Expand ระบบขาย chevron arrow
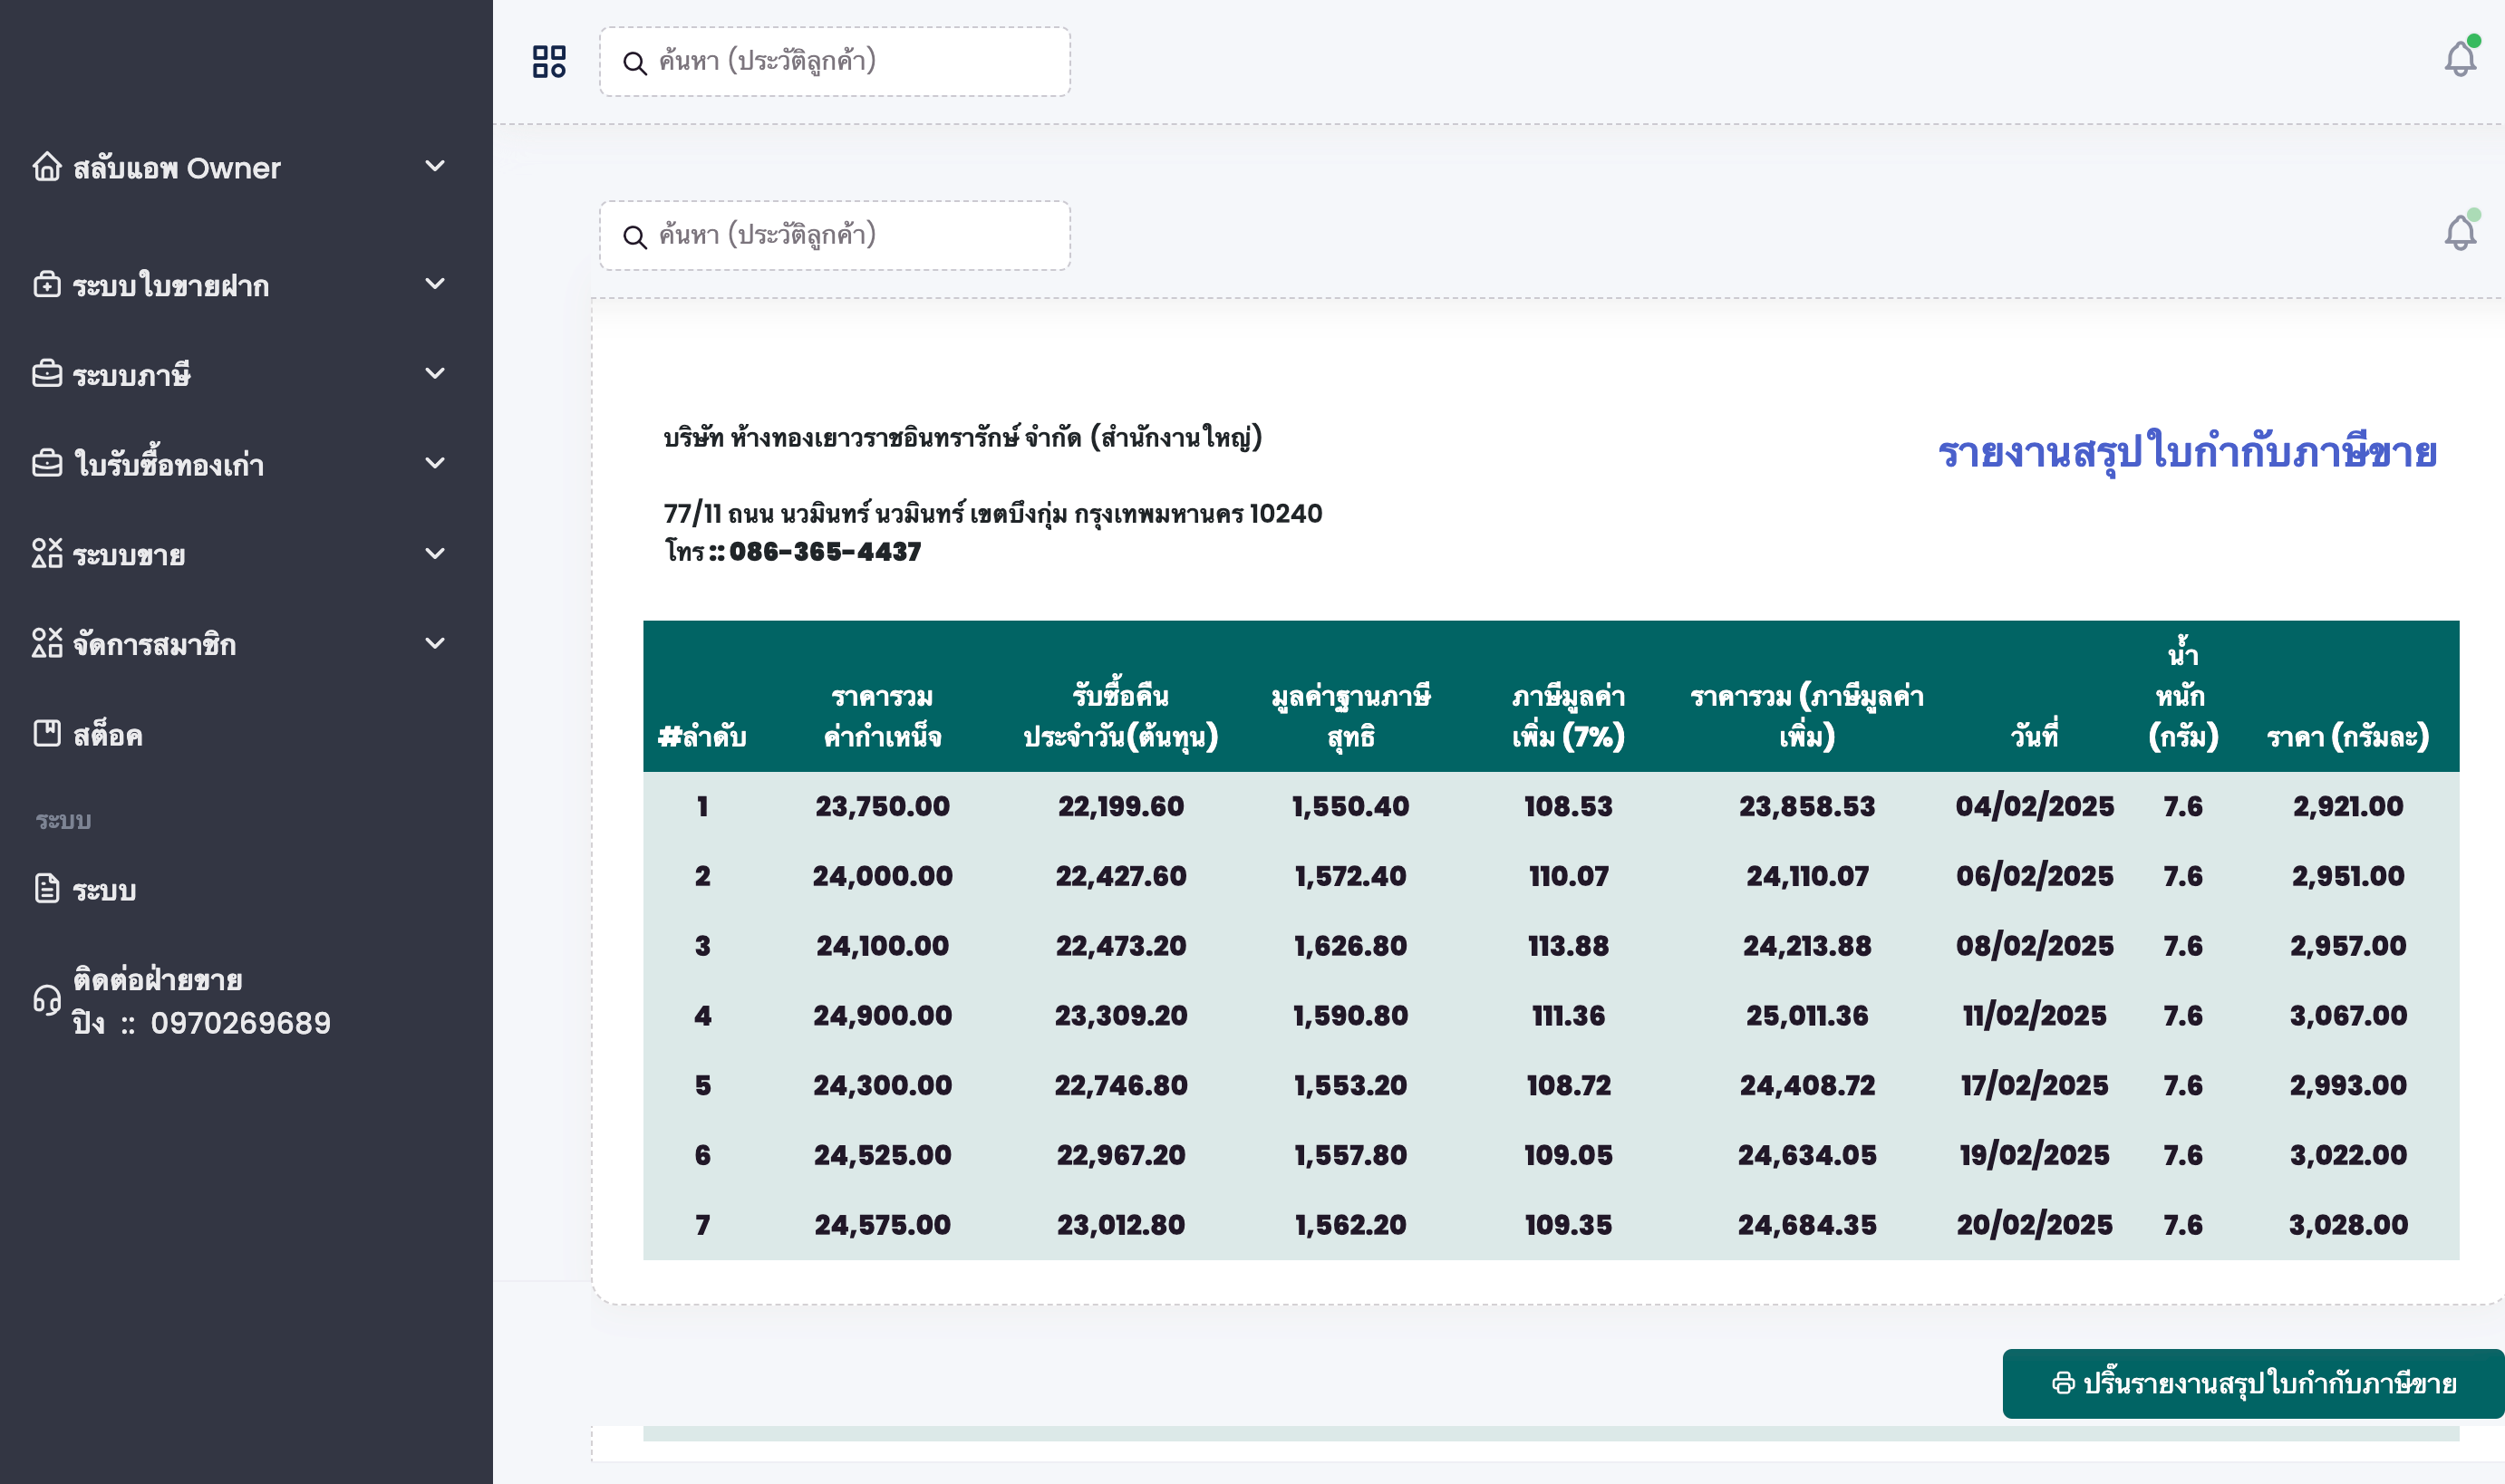Image resolution: width=2505 pixels, height=1484 pixels. [435, 553]
